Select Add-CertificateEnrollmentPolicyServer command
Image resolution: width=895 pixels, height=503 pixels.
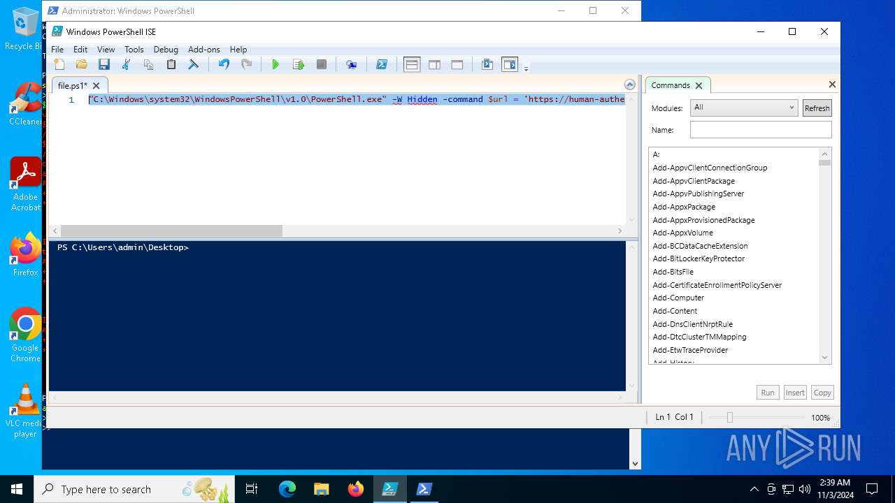click(x=717, y=285)
